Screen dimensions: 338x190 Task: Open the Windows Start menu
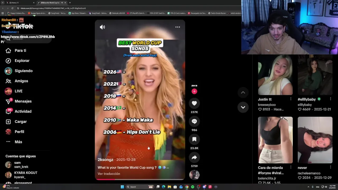click(x=122, y=187)
